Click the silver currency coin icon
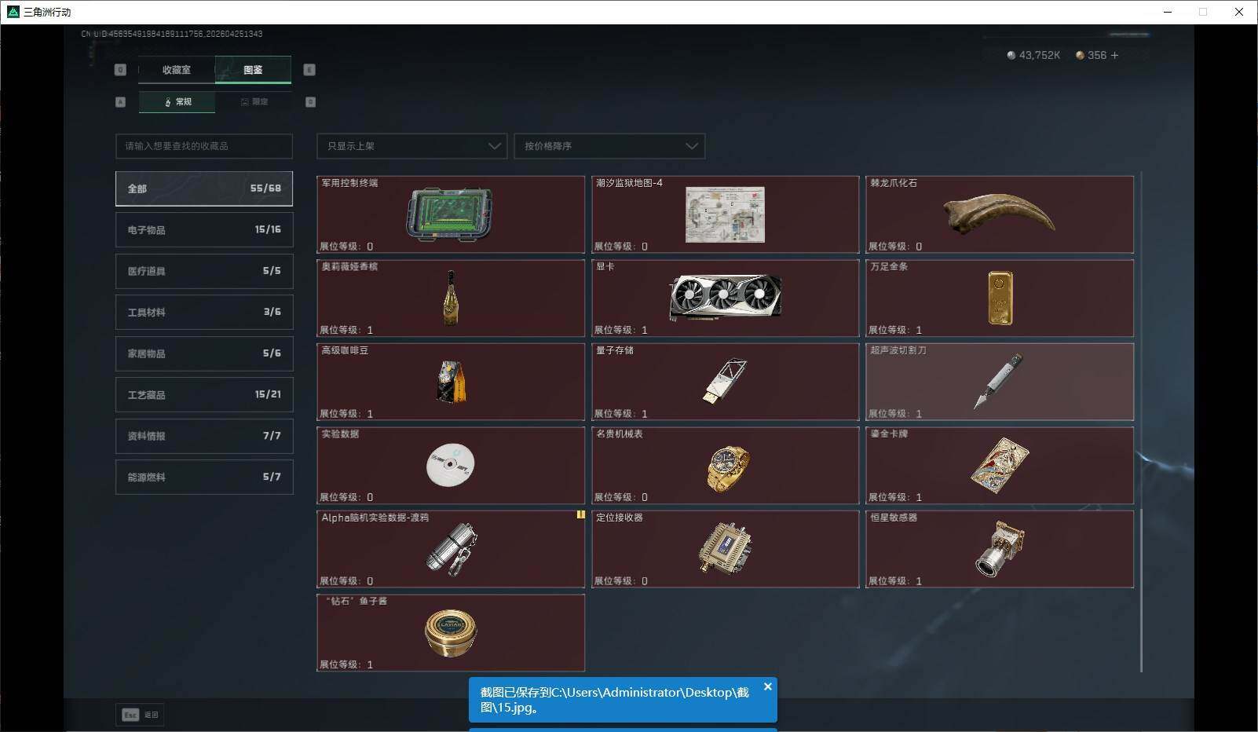This screenshot has height=732, width=1258. pyautogui.click(x=1011, y=56)
